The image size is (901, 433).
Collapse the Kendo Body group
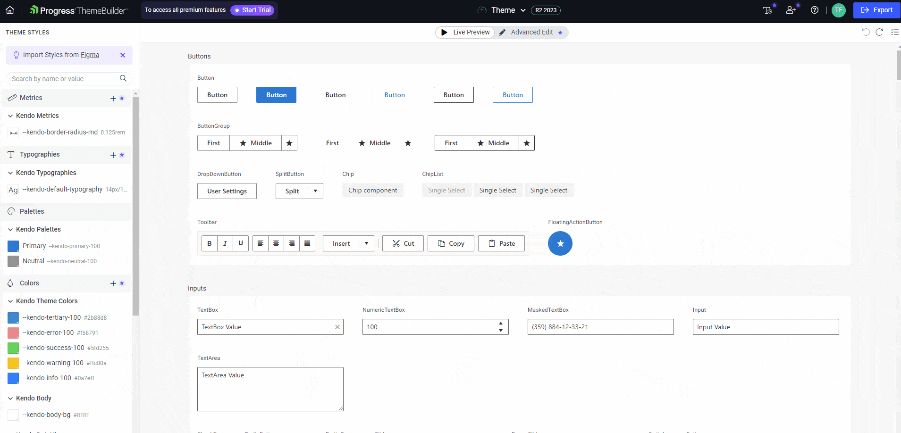[x=10, y=398]
